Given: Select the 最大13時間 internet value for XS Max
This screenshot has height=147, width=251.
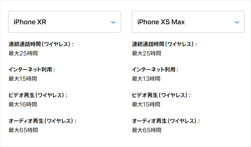Looking at the screenshot, I should pyautogui.click(x=146, y=79).
